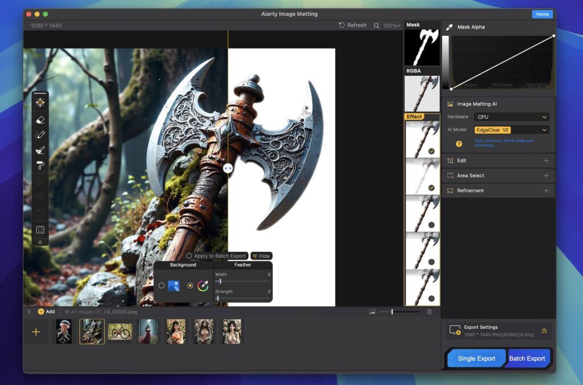This screenshot has height=385, width=583.
Task: Click the curve top-right control point
Action: point(553,36)
